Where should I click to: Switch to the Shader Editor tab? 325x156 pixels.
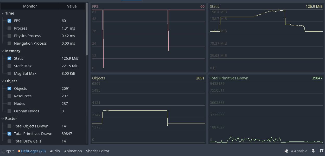98,151
